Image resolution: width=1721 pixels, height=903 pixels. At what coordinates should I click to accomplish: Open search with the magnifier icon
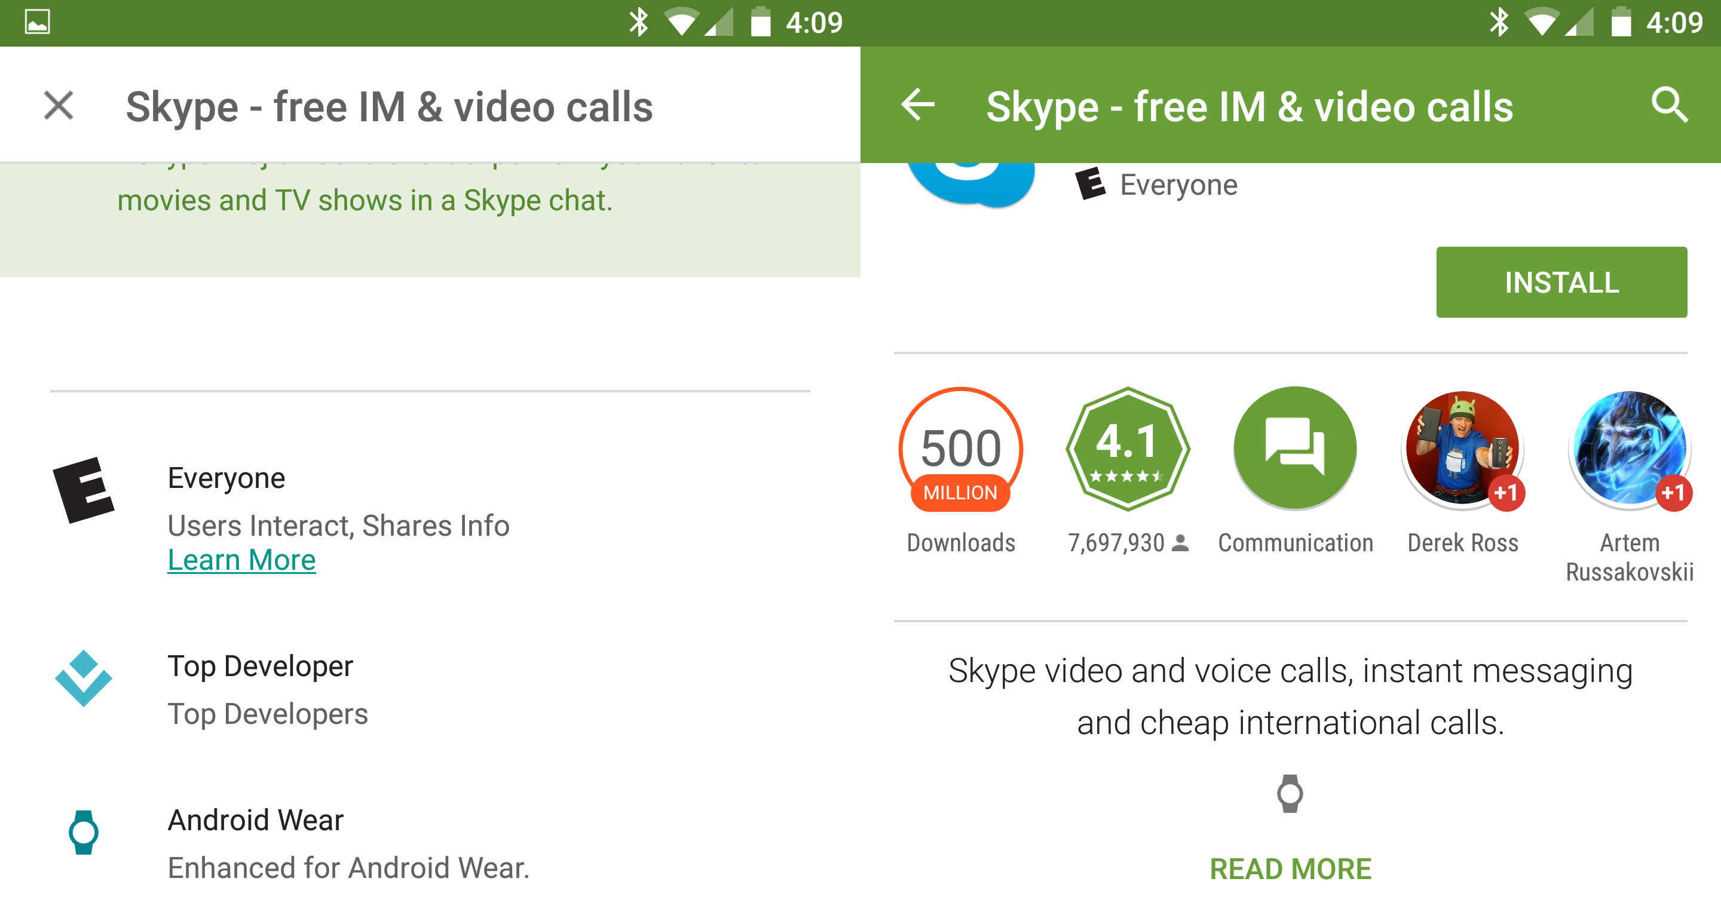pos(1669,105)
